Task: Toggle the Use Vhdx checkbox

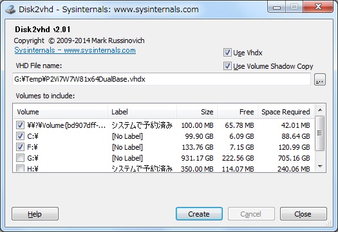Action: tap(227, 53)
